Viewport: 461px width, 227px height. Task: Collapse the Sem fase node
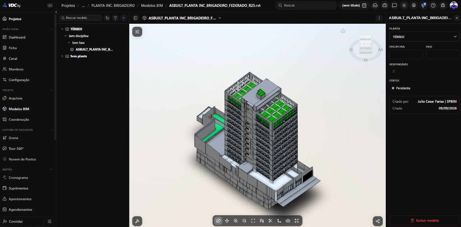coord(69,43)
